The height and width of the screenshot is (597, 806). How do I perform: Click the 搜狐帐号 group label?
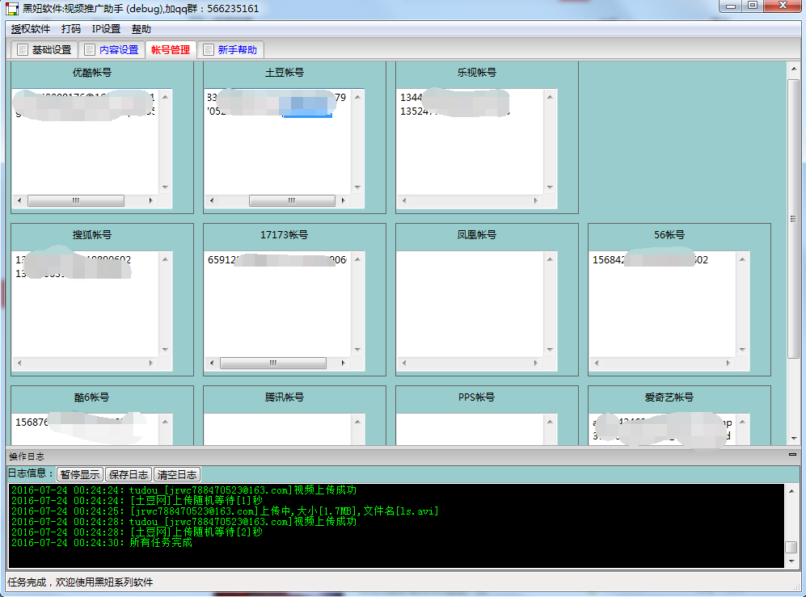coord(92,235)
